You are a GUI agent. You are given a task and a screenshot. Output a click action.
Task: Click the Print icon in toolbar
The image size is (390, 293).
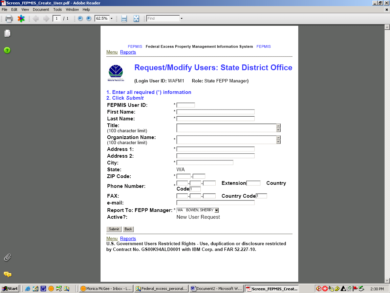(x=9, y=19)
